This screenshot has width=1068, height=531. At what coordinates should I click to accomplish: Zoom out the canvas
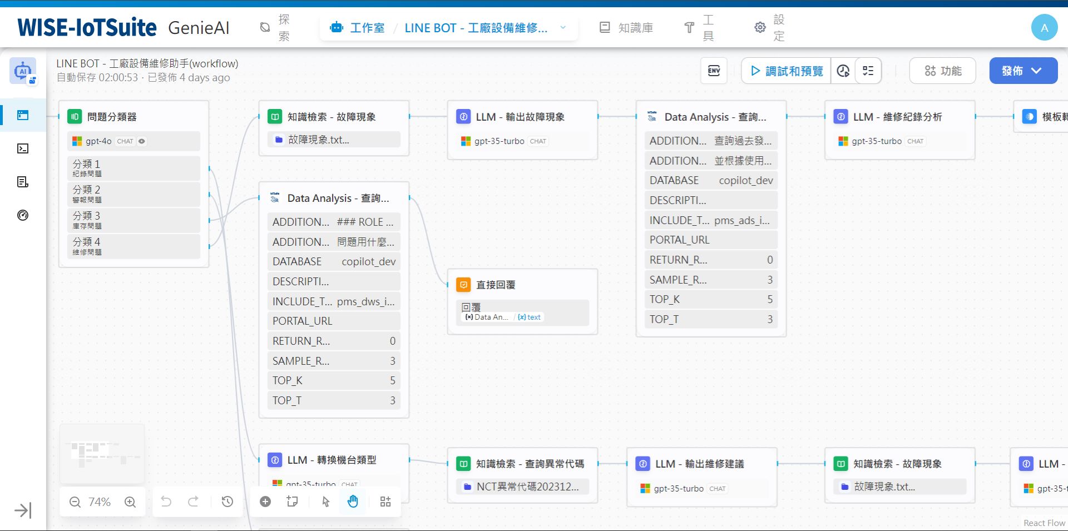click(75, 502)
